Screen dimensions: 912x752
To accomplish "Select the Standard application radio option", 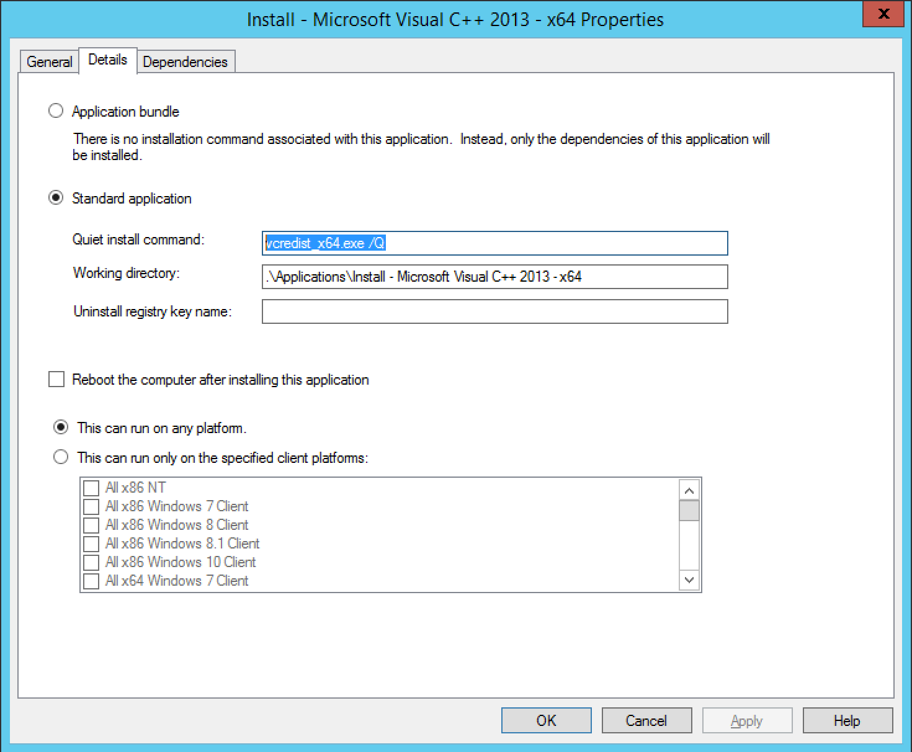I will [x=56, y=198].
